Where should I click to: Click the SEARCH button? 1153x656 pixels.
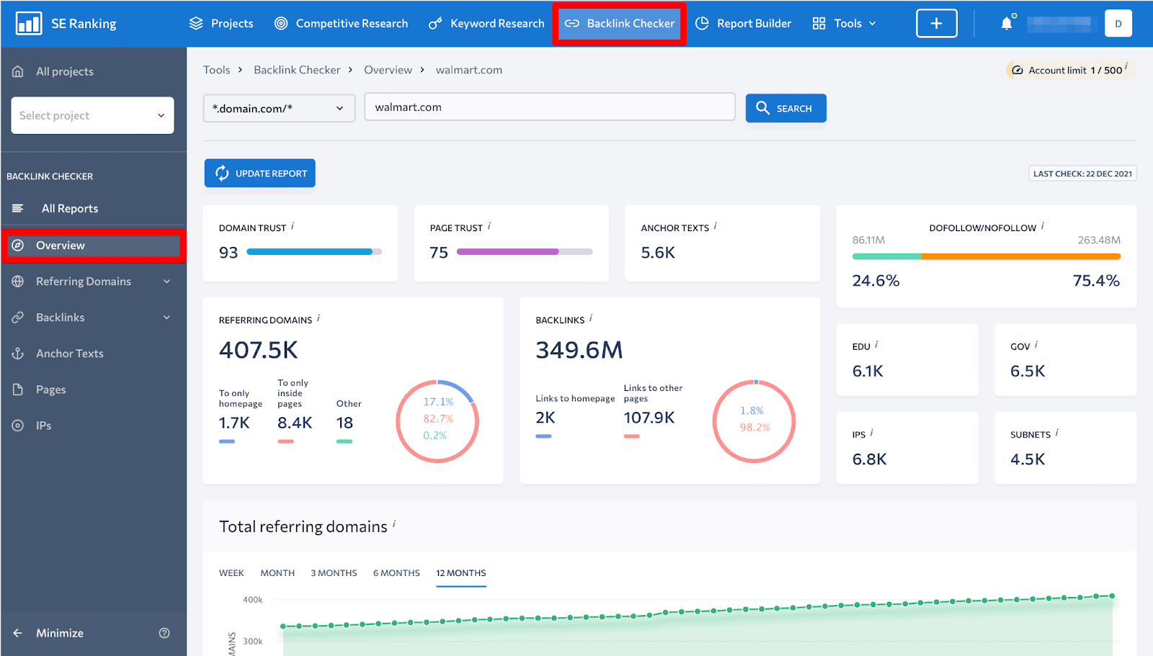[785, 108]
